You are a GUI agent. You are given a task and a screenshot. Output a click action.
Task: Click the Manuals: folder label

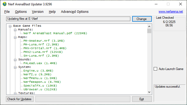[26, 29]
